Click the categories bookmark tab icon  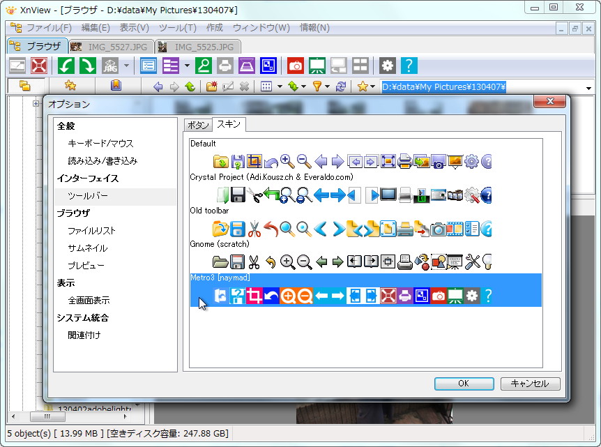[116, 86]
